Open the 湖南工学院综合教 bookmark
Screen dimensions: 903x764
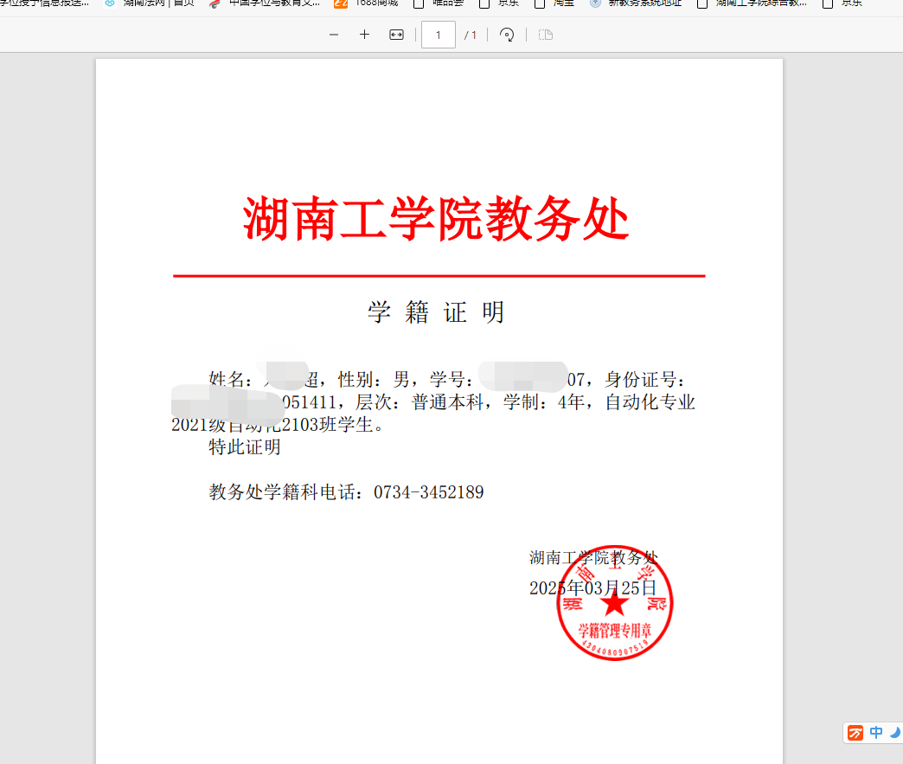(752, 3)
